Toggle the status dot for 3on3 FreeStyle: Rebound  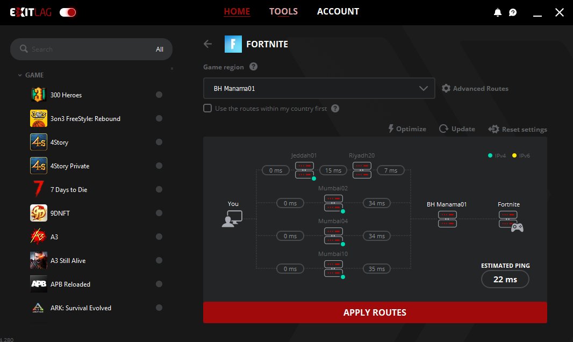point(159,118)
